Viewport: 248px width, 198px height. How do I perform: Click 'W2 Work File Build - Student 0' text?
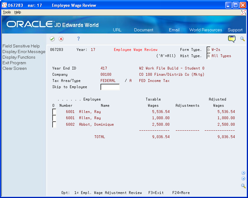pos(171,68)
